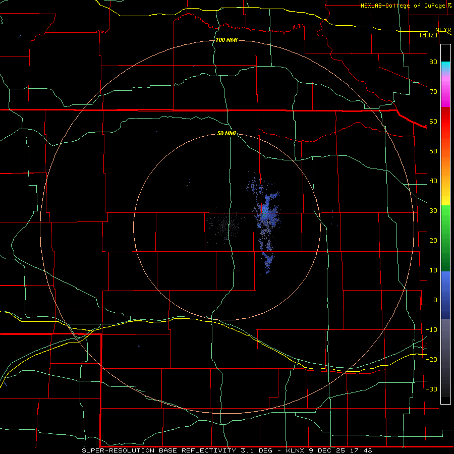Click the 70 value on the dBZ scale
The height and width of the screenshot is (454, 454).
pyautogui.click(x=433, y=91)
